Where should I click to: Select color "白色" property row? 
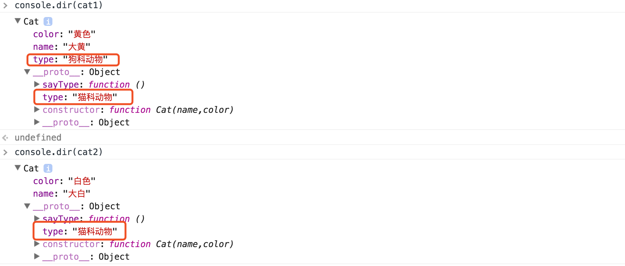point(64,181)
